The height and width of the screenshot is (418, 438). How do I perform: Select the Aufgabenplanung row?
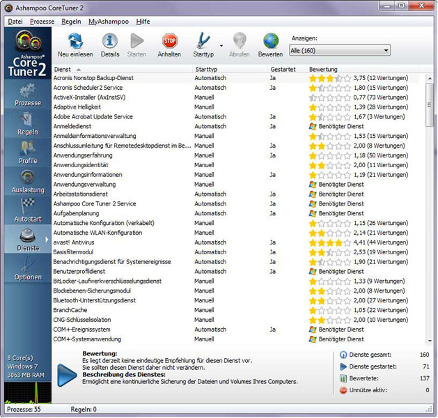coord(235,213)
